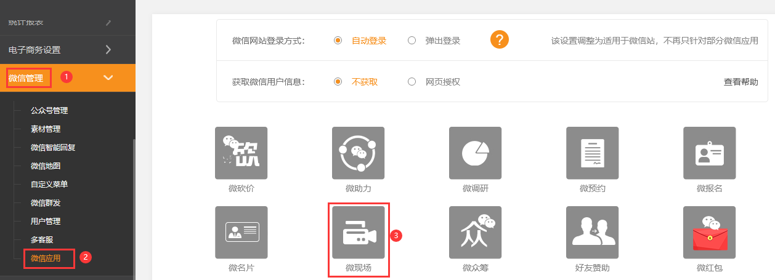Open 微信应用 in the sidebar

point(46,258)
